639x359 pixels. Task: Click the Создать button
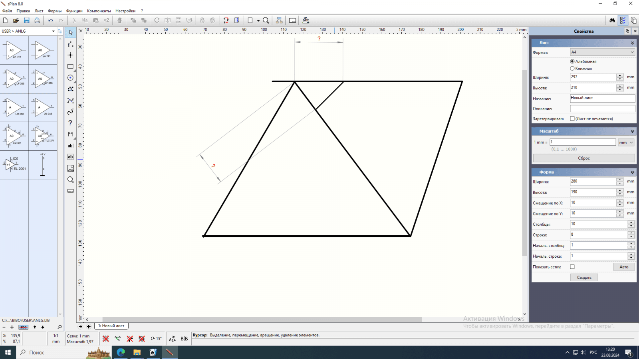pos(584,278)
